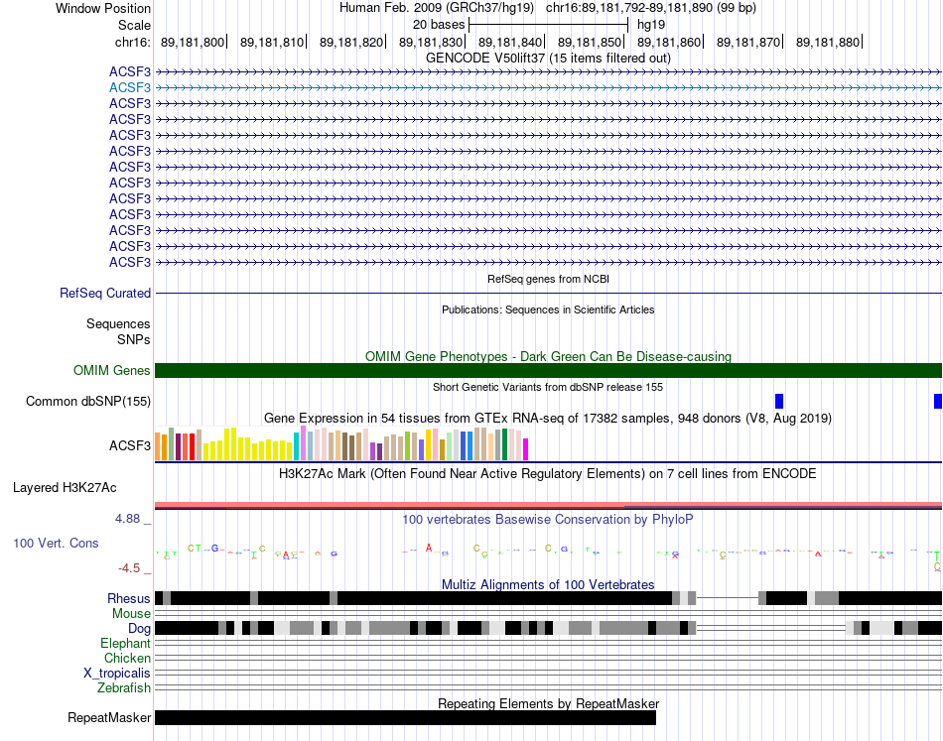Select the Elephant alignment label
The height and width of the screenshot is (741, 943).
(x=125, y=644)
